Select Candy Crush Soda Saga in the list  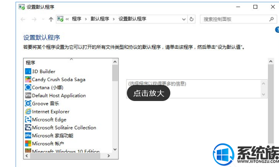point(59,79)
